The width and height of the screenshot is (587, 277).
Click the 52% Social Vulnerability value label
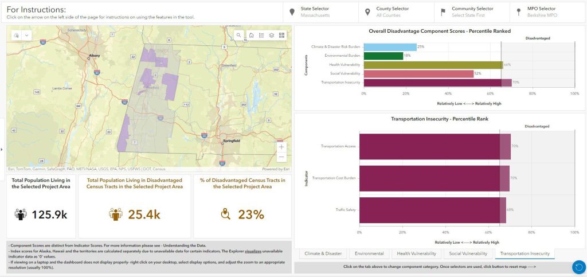(478, 74)
